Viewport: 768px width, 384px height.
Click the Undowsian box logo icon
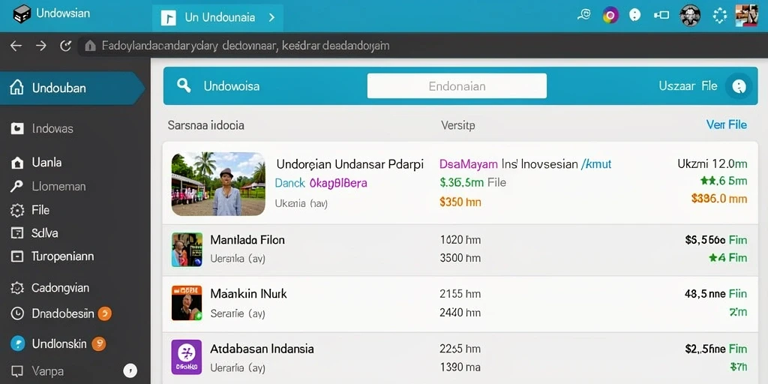pos(22,14)
